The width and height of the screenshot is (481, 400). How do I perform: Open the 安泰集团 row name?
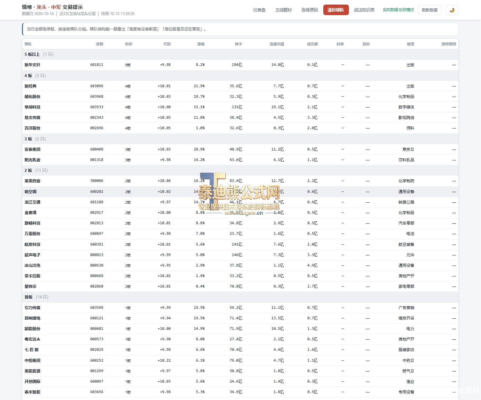(32, 150)
